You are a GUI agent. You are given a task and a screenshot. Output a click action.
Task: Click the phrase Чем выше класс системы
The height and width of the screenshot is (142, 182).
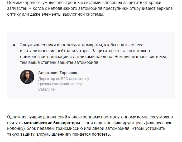[x=141, y=57]
